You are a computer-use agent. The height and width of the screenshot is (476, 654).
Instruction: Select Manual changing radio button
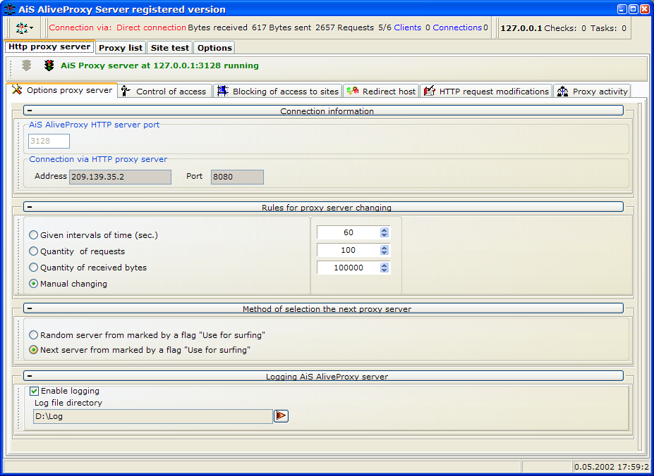(33, 284)
